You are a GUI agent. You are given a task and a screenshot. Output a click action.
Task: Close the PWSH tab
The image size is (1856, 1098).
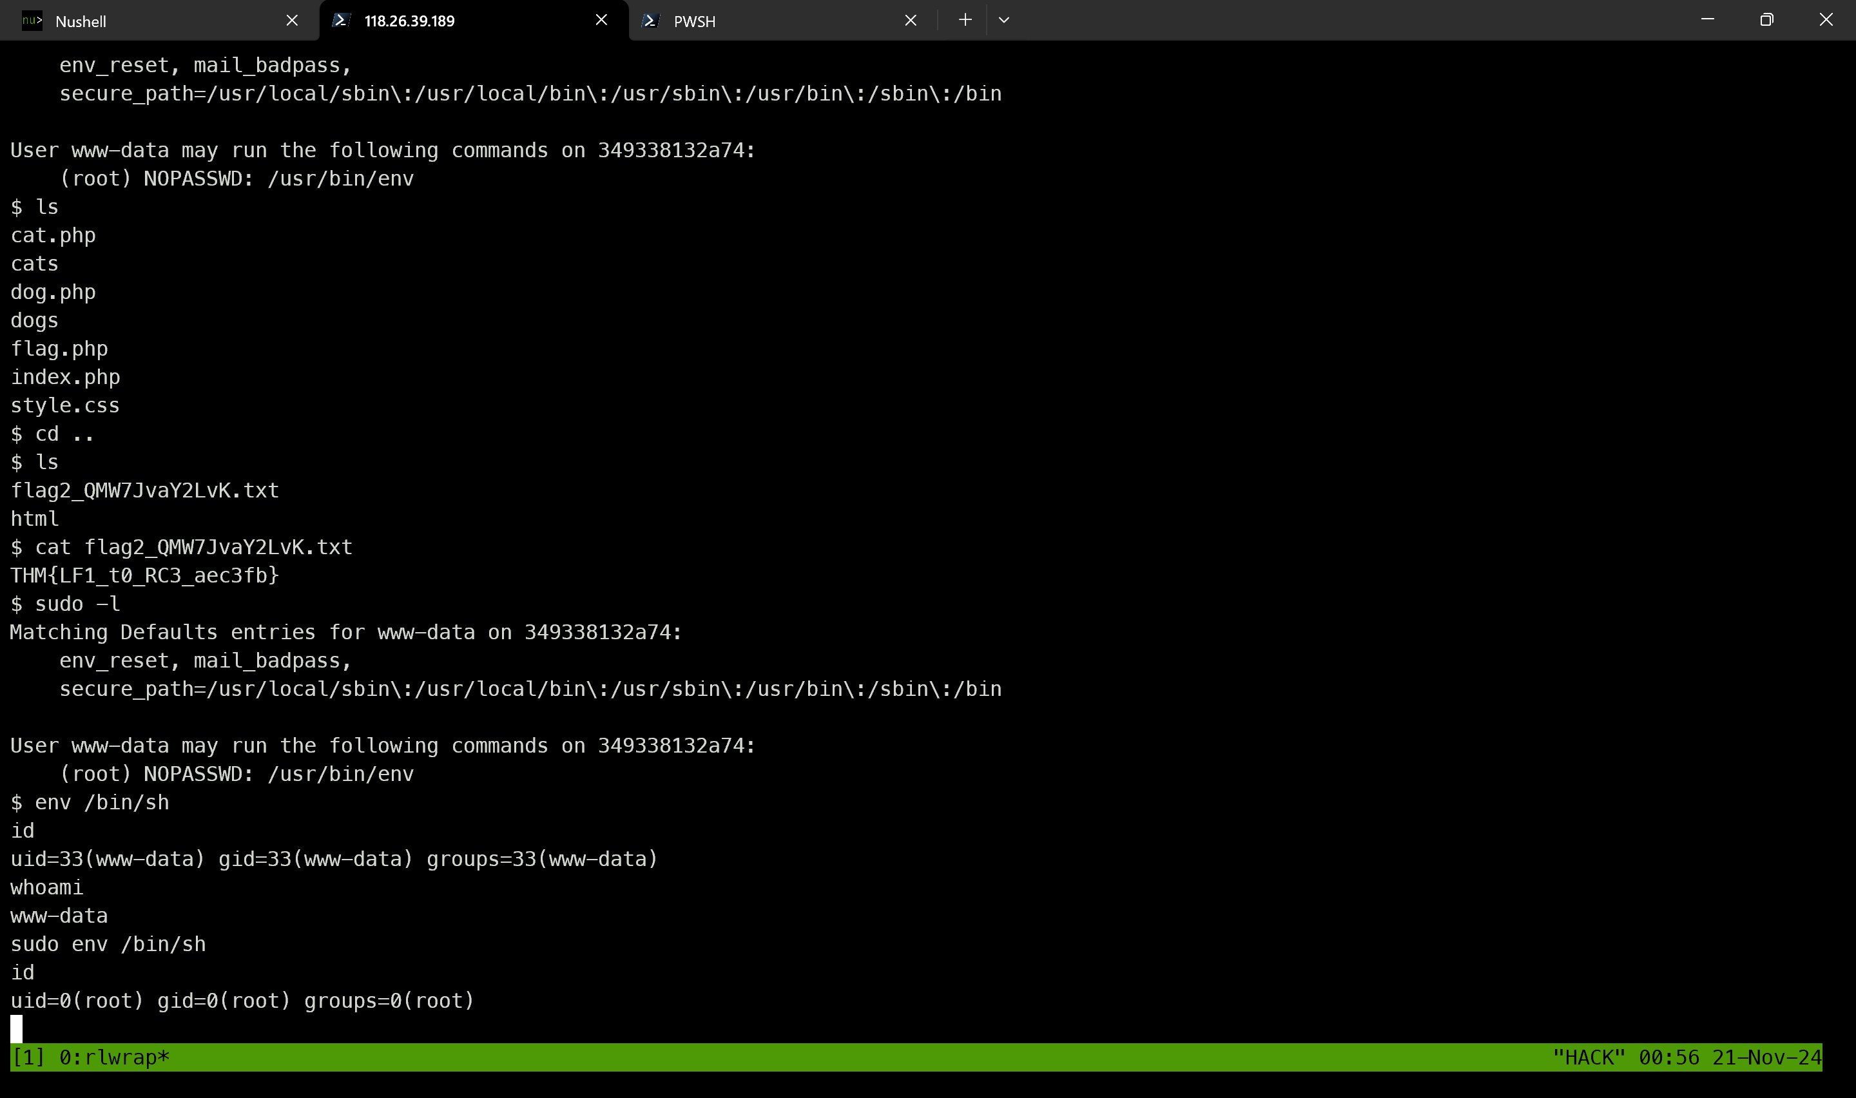pyautogui.click(x=911, y=21)
